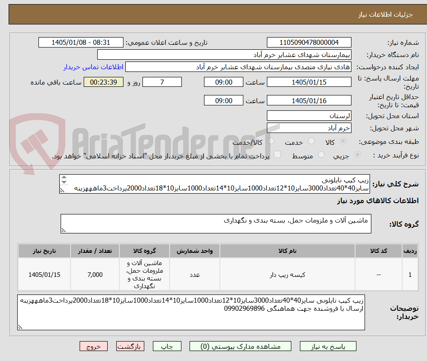The height and width of the screenshot is (361, 427).
Task: Click the need date cell 1405/01/15 in table
Action: point(44,275)
